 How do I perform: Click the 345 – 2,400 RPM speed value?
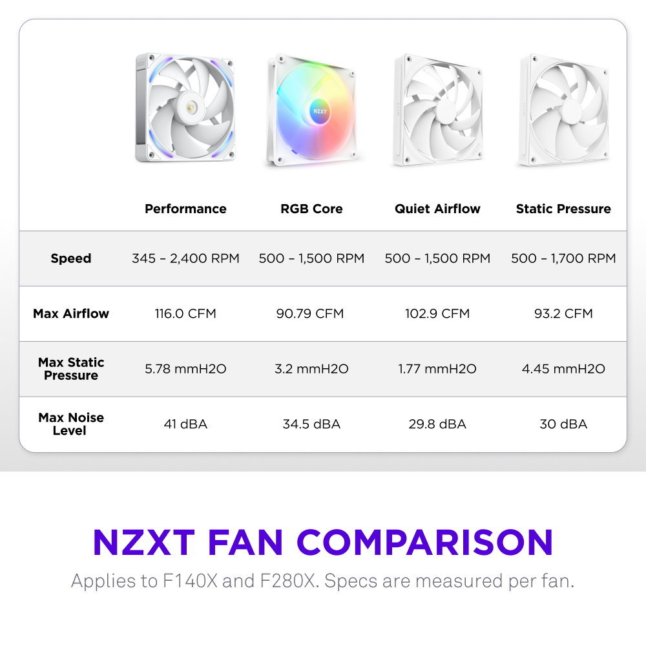[185, 258]
